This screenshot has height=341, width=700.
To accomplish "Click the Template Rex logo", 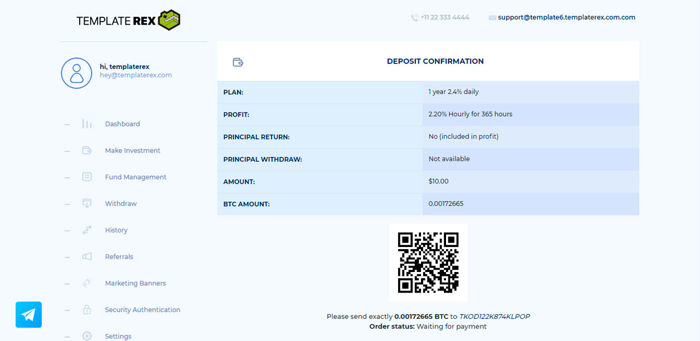I will click(x=129, y=21).
